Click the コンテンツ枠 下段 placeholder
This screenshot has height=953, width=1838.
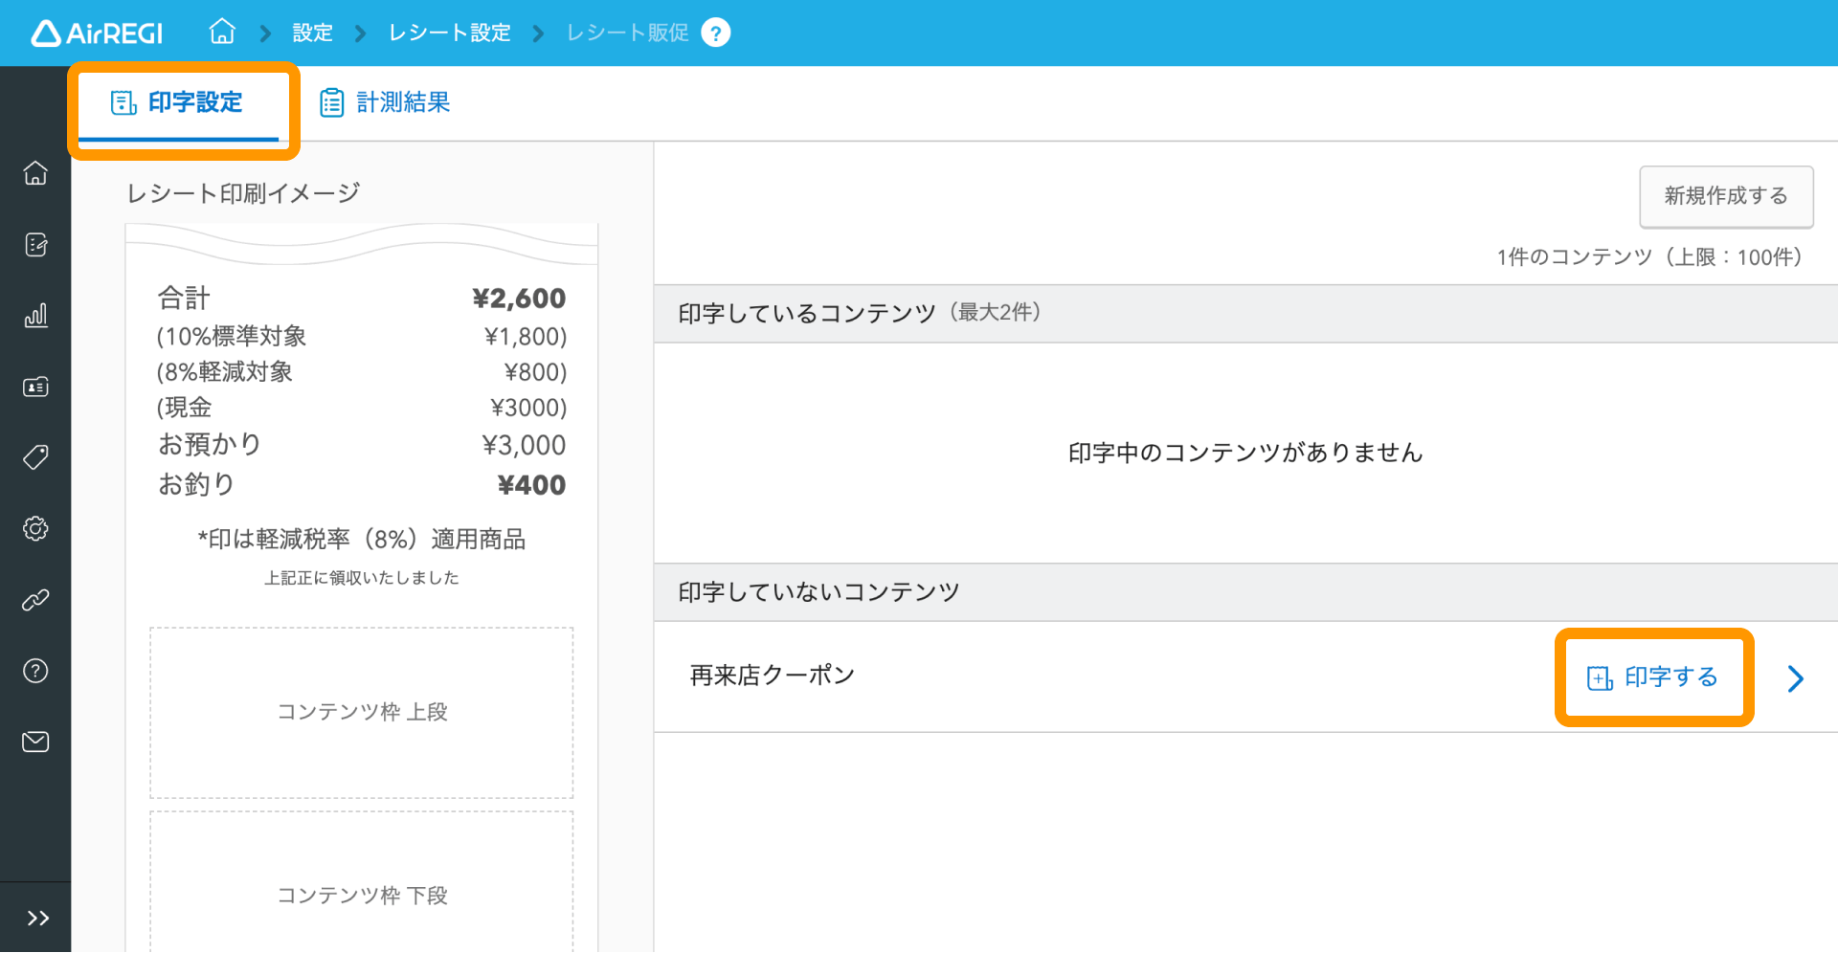(362, 882)
